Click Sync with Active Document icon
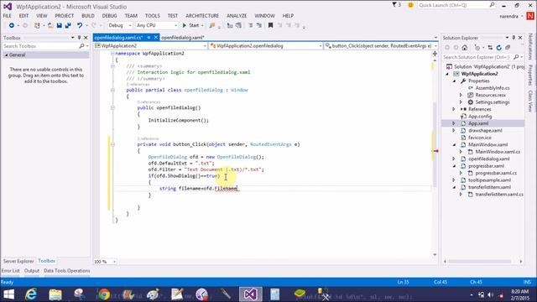The height and width of the screenshot is (302, 537). click(x=490, y=48)
